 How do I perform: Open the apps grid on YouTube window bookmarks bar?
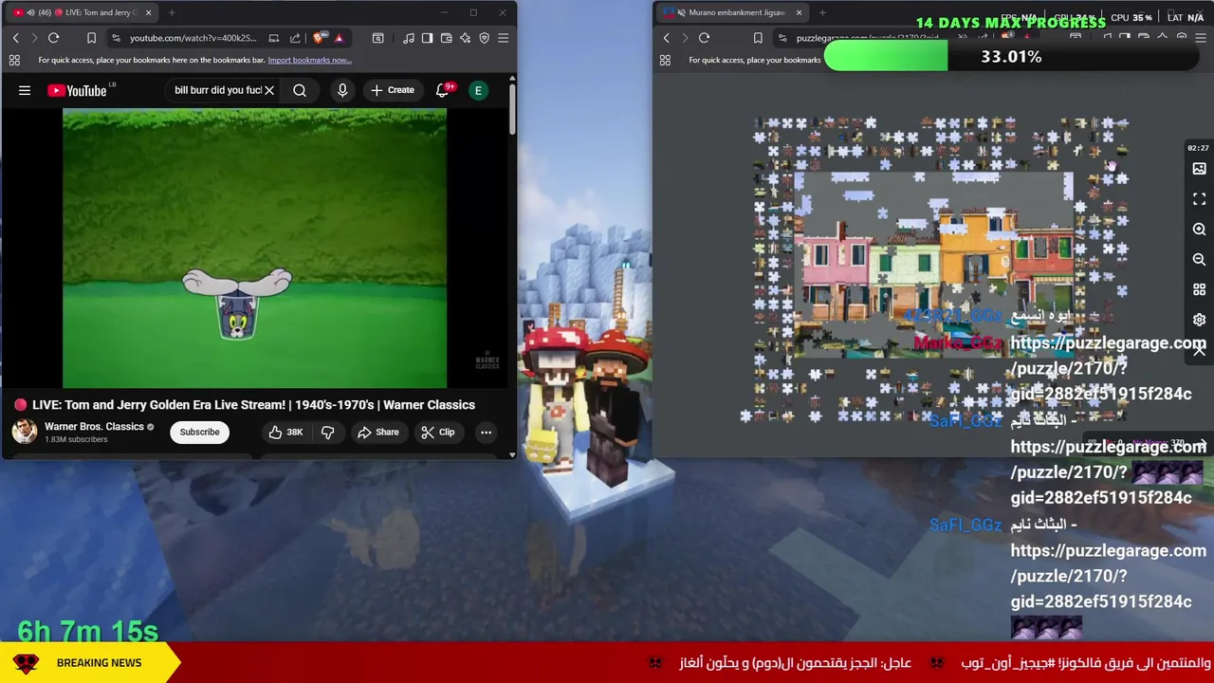click(x=14, y=60)
